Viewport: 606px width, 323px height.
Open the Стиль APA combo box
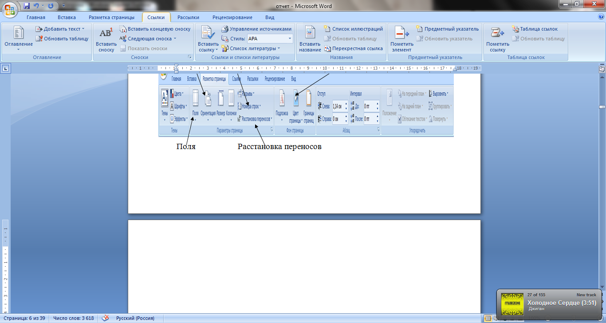270,39
